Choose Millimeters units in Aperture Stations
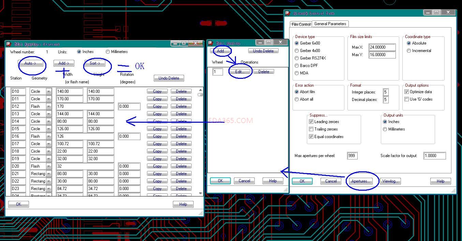The width and height of the screenshot is (462, 241). 108,52
